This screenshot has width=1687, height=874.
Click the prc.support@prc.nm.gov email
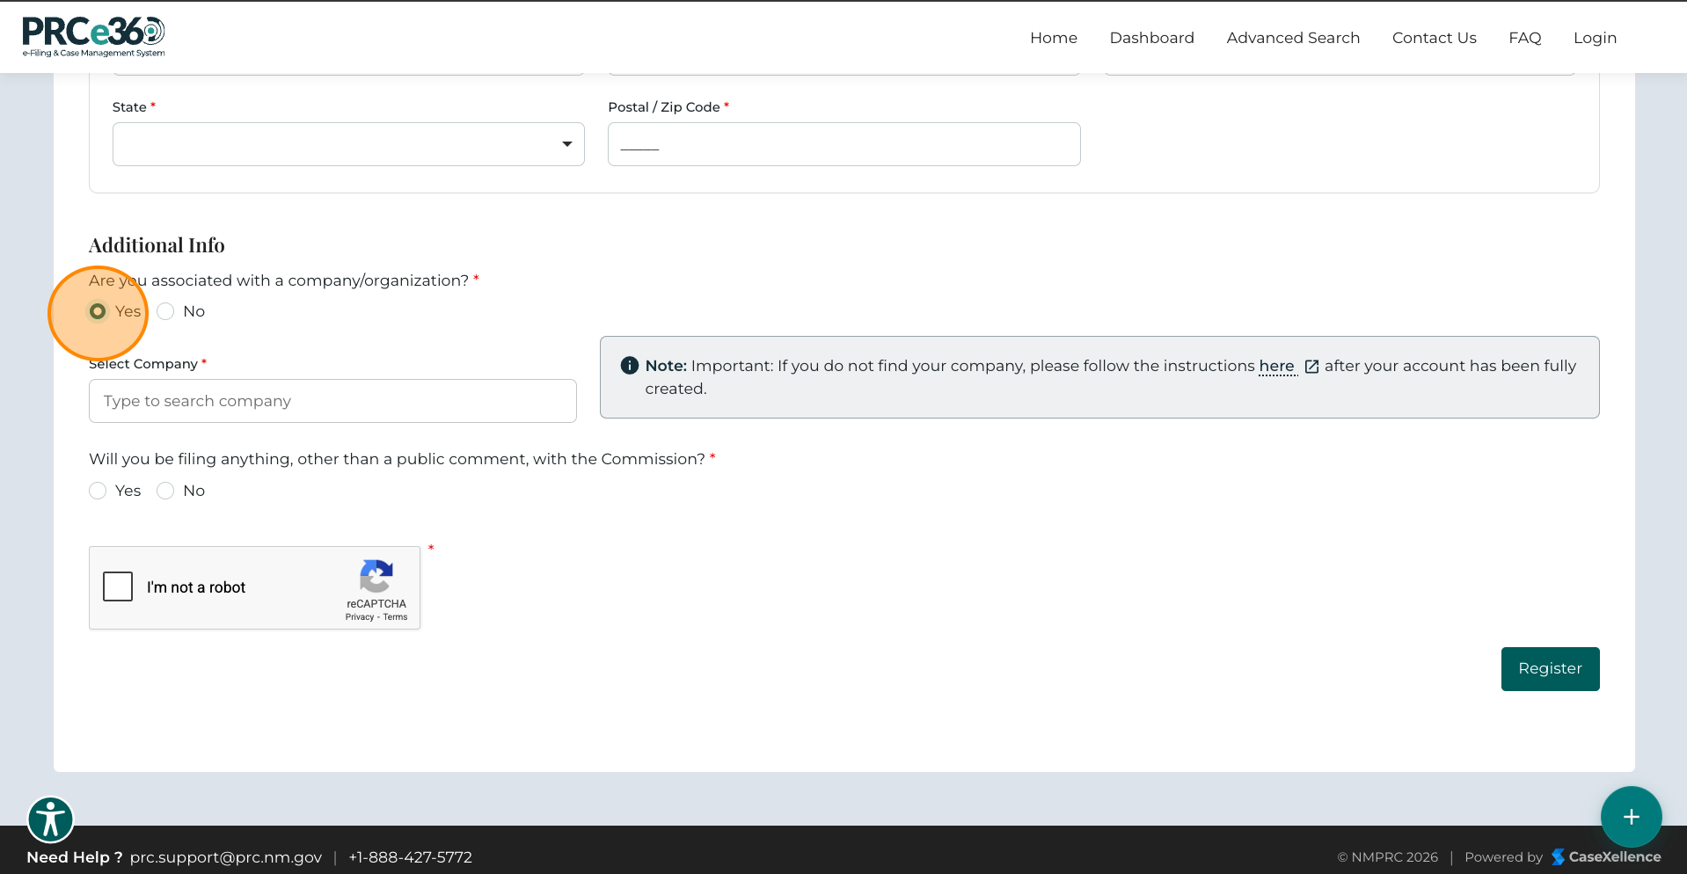pos(226,857)
